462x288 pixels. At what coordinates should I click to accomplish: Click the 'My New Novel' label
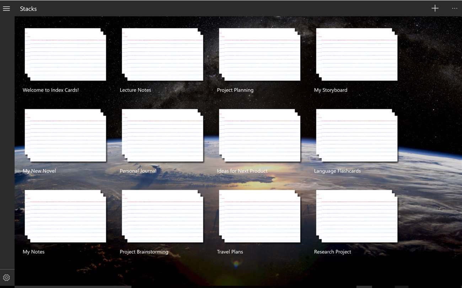[x=39, y=171]
